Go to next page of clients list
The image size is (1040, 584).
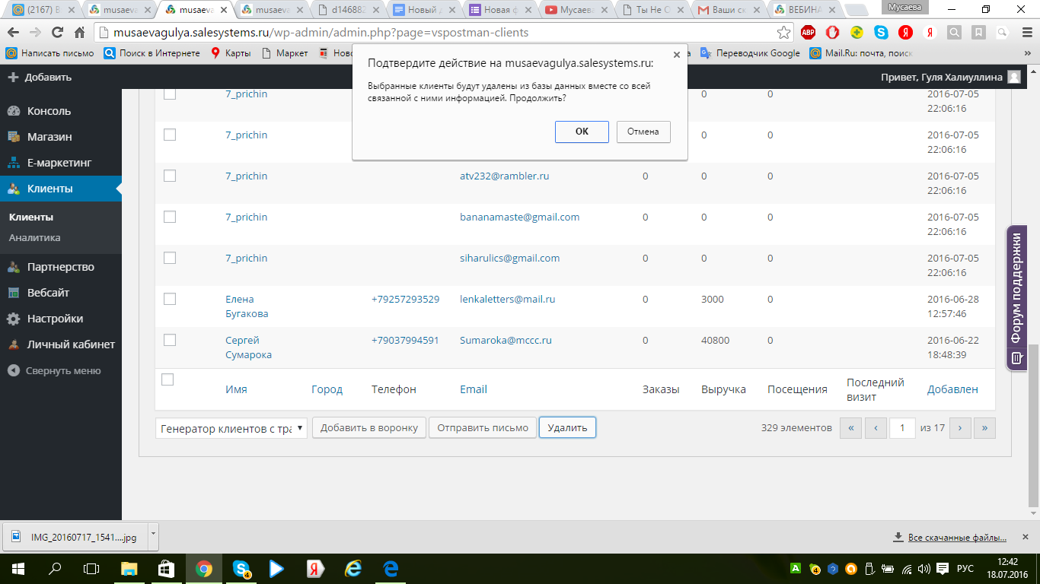point(960,428)
